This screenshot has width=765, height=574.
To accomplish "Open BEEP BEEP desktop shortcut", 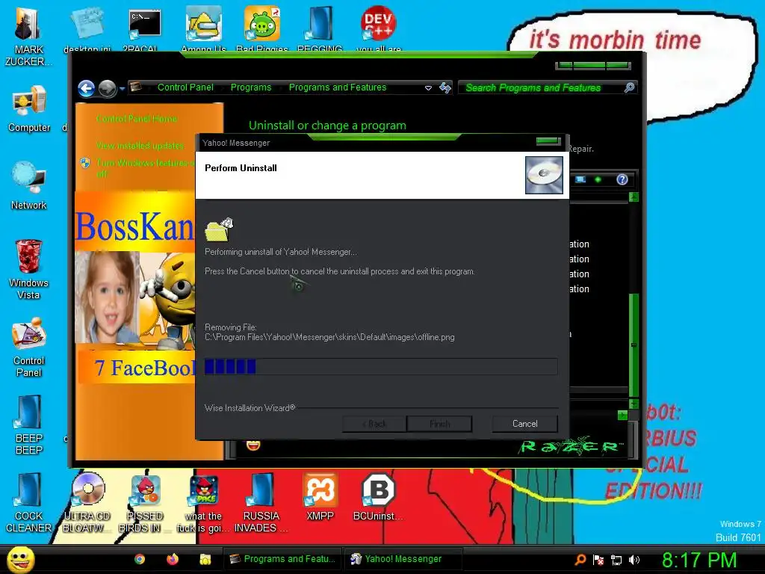I will [29, 425].
